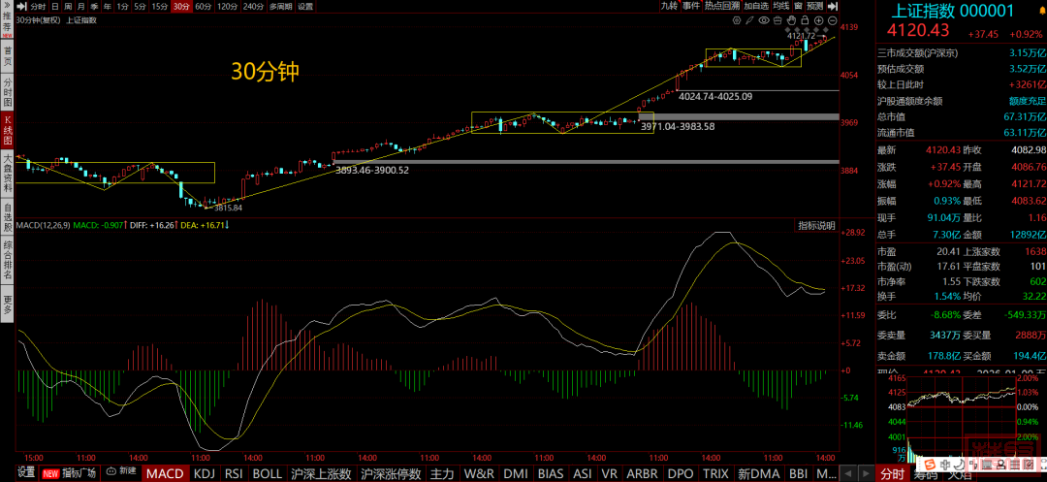Click the pencil drawing tool icon
Screen dimensions: 1047x482
749,19
